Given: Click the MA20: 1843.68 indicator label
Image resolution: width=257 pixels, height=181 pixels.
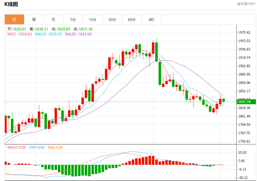Looking at the screenshot, I should [x=78, y=34].
